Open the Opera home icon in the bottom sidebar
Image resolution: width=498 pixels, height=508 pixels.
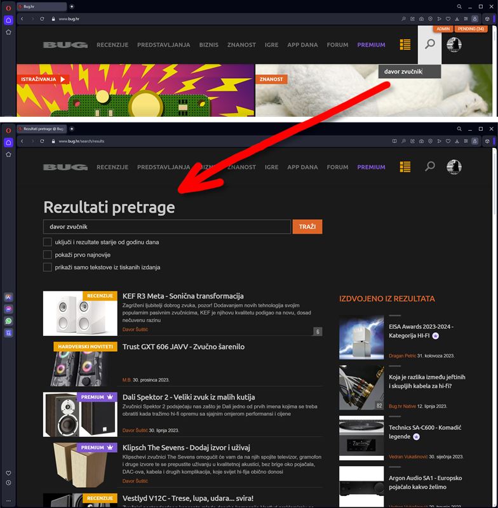click(8, 142)
